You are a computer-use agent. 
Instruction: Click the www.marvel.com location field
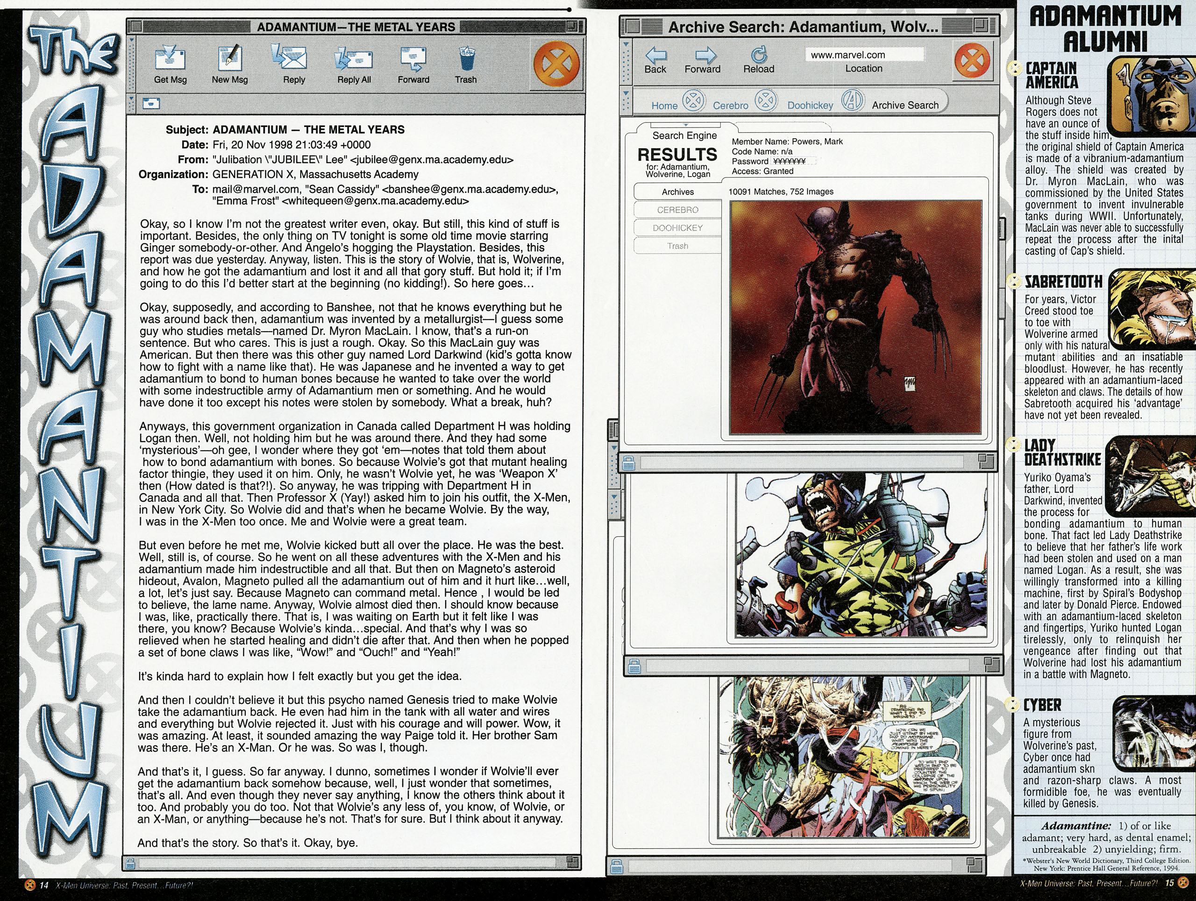pos(865,55)
